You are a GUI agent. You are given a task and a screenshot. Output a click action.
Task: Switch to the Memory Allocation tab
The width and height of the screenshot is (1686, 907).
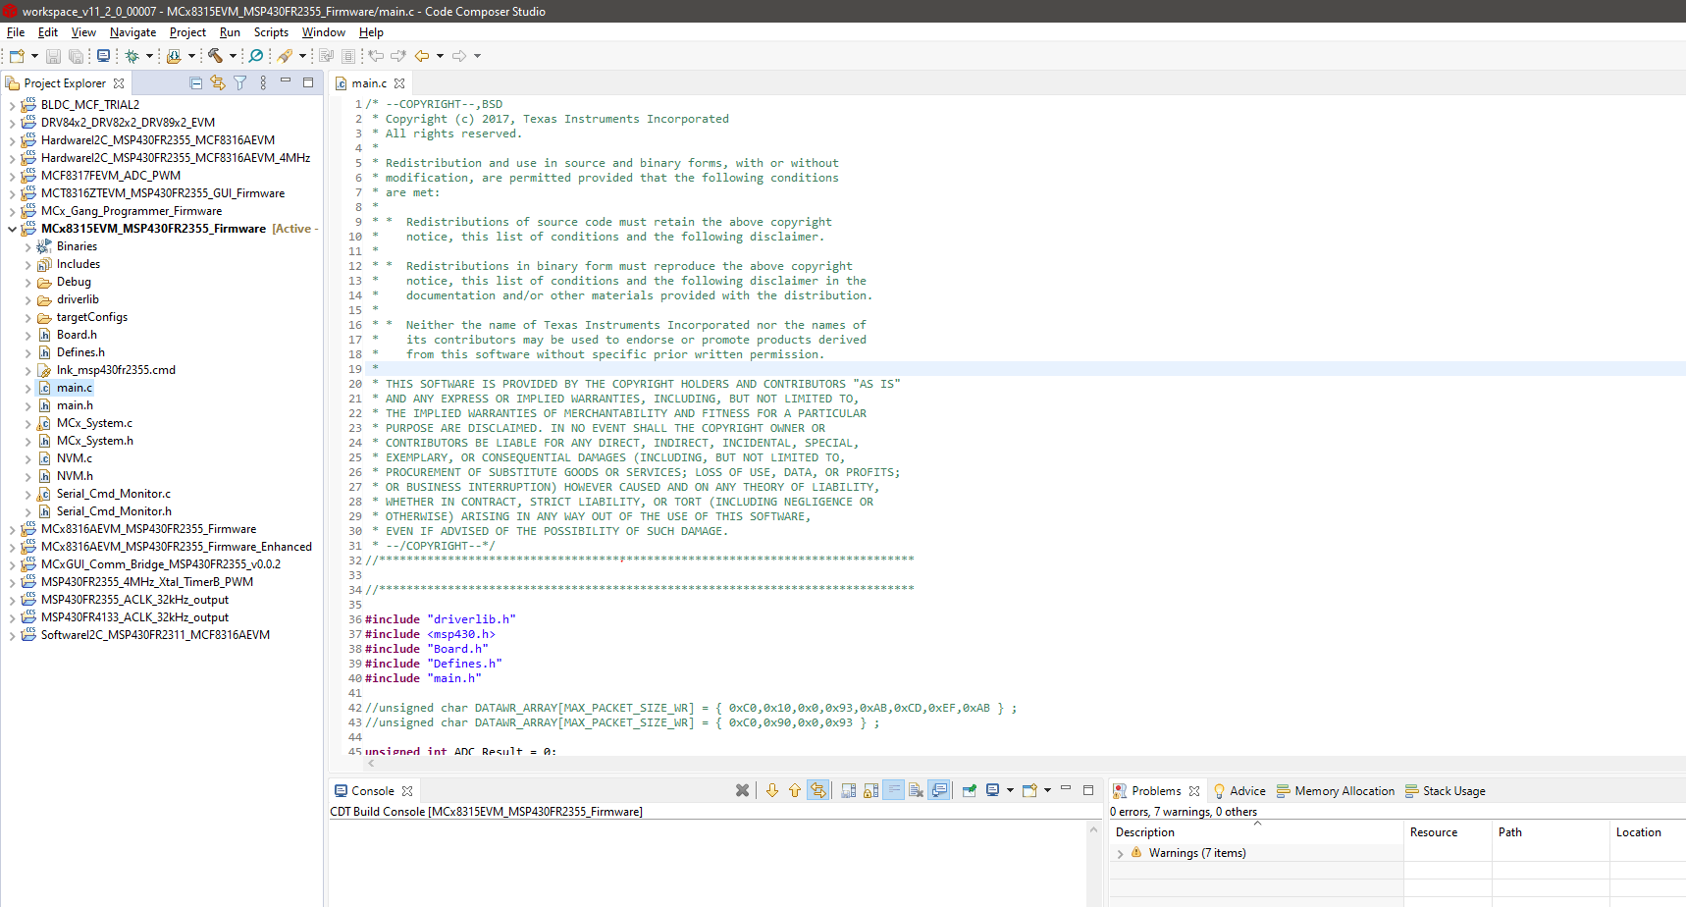tap(1344, 791)
